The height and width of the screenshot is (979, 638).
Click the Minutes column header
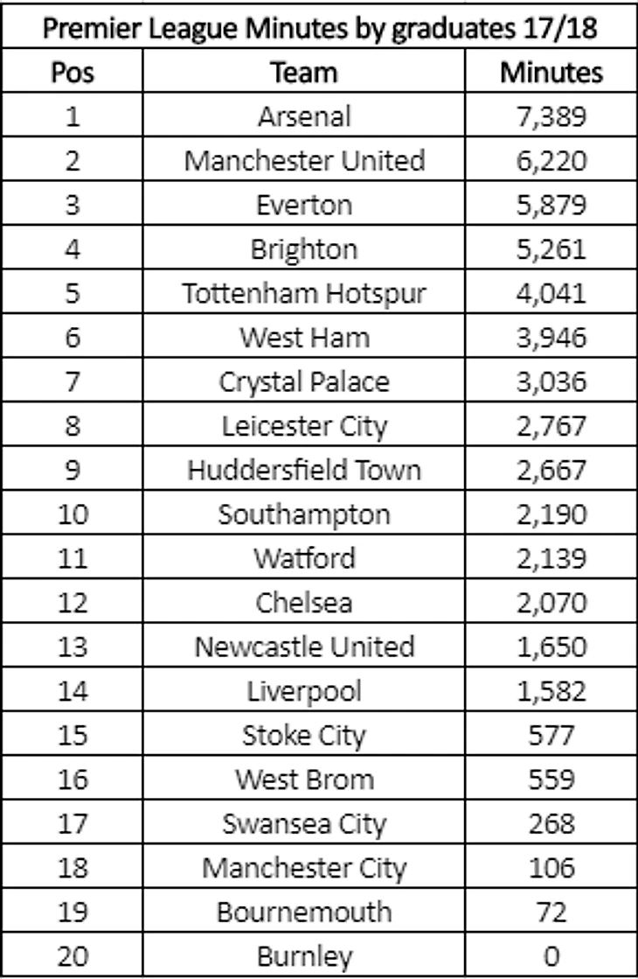551,73
